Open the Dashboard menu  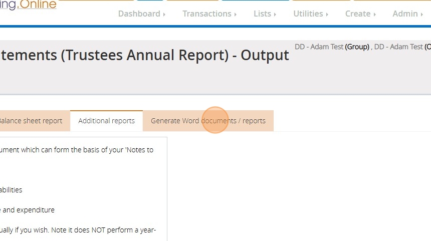[x=139, y=14]
